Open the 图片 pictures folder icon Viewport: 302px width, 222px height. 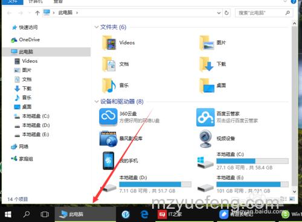(207, 43)
